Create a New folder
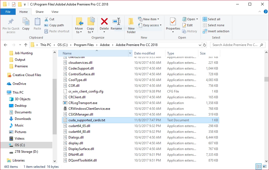The image size is (269, 170). click(x=131, y=26)
